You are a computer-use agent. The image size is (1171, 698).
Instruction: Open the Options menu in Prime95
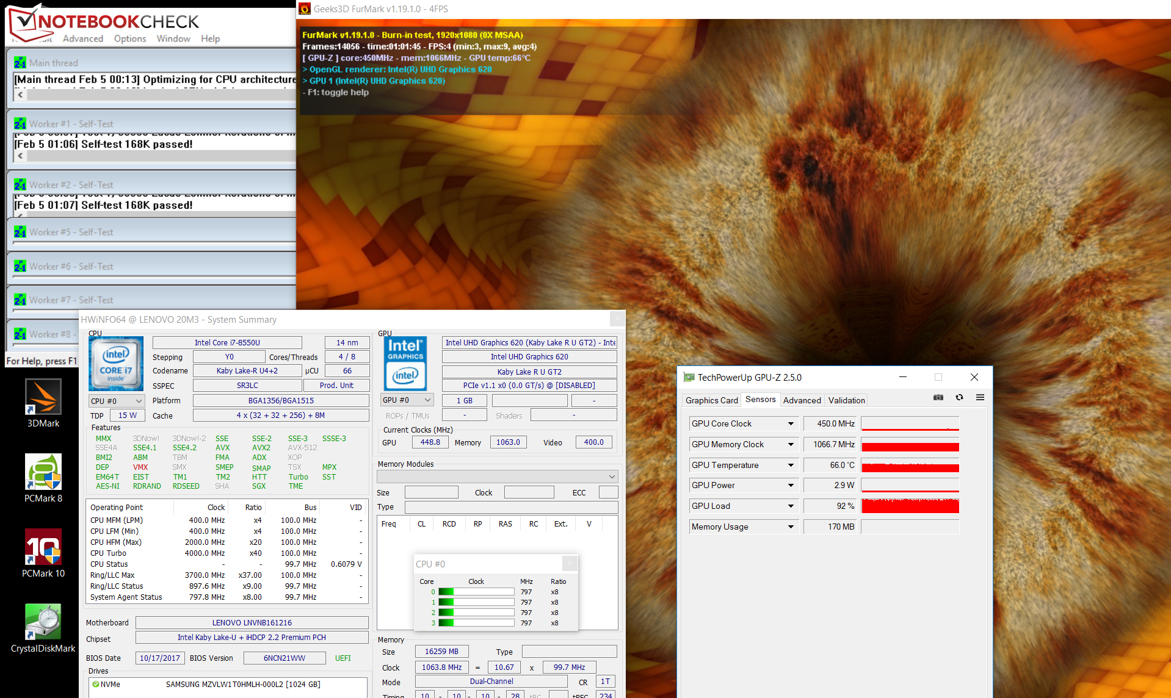tap(130, 38)
